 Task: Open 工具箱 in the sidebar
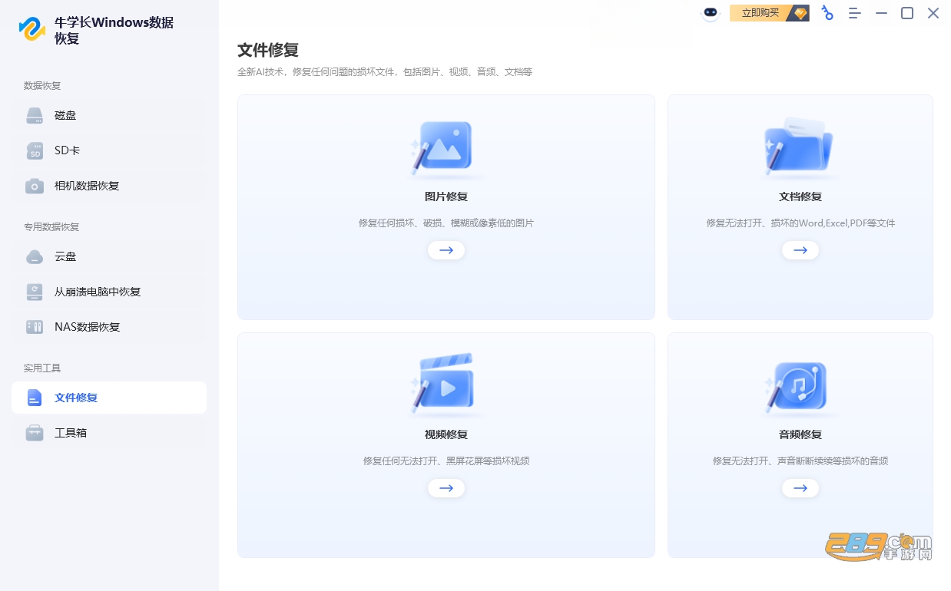pos(109,433)
